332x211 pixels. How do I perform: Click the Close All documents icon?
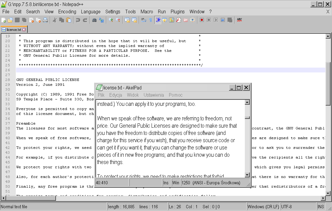pyautogui.click(x=38, y=20)
